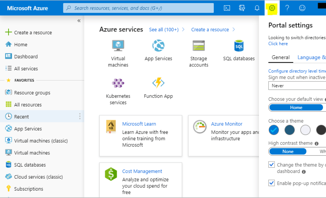The height and width of the screenshot is (198, 326).
Task: Click the Resource groups cube icon
Action: tap(8, 92)
